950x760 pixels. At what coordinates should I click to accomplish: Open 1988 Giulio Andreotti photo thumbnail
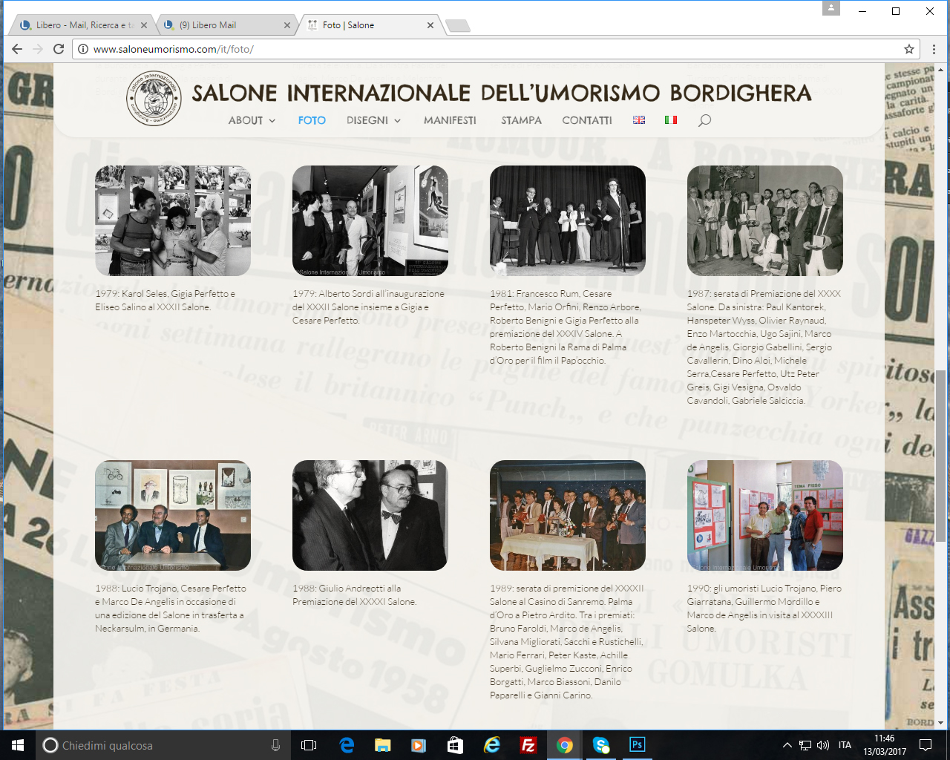pyautogui.click(x=370, y=515)
